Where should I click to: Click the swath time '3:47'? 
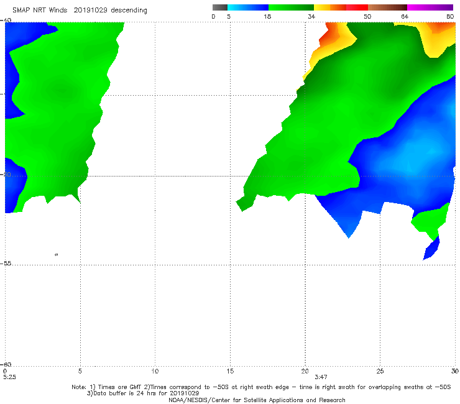321,377
